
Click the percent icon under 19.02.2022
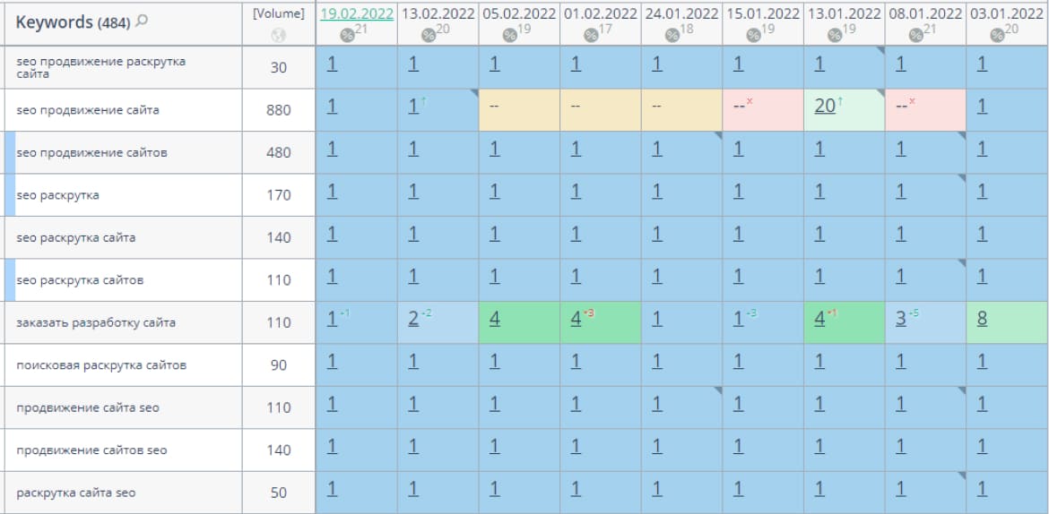pyautogui.click(x=348, y=35)
